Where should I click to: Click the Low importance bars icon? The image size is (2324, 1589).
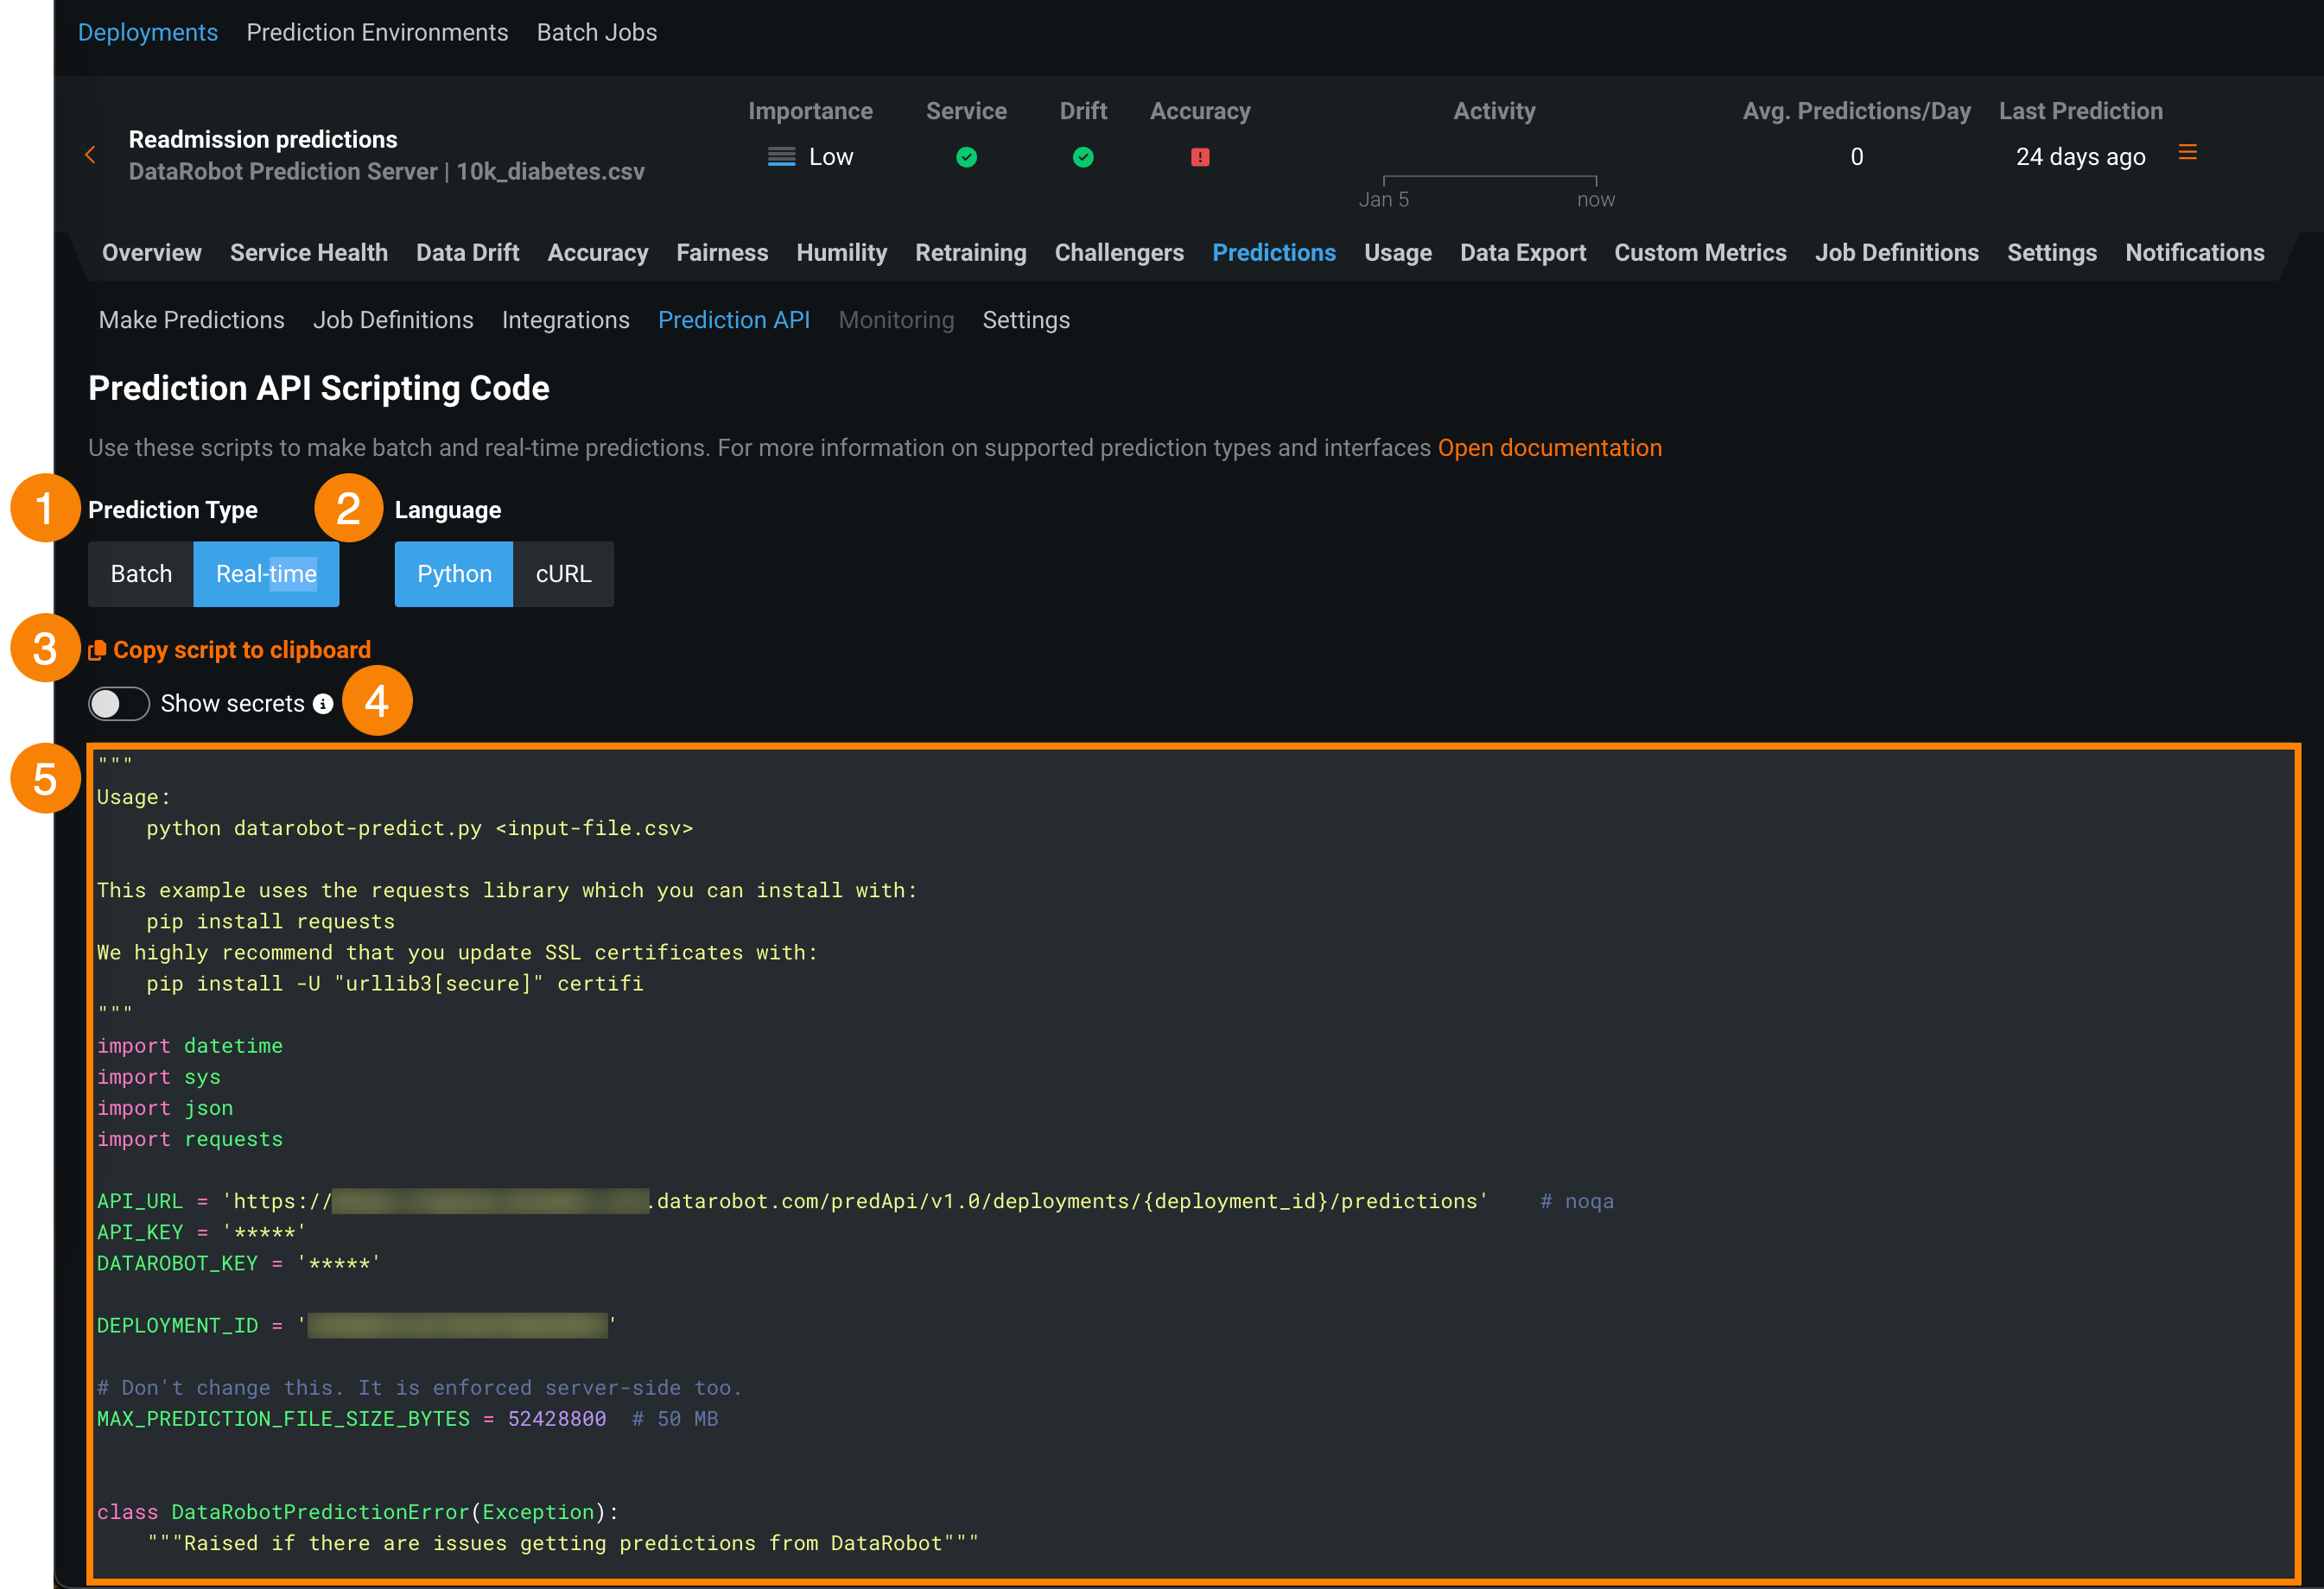tap(781, 157)
